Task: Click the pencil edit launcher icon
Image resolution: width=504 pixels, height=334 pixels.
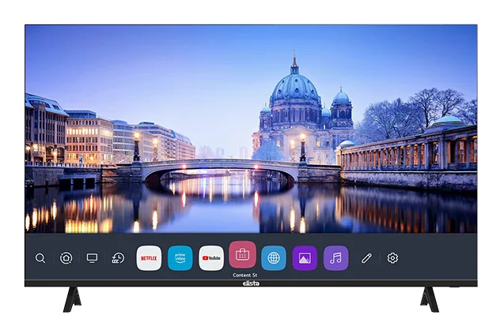Action: point(366,258)
